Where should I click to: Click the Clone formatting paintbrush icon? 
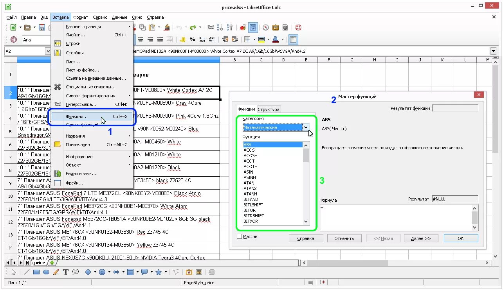(167, 27)
